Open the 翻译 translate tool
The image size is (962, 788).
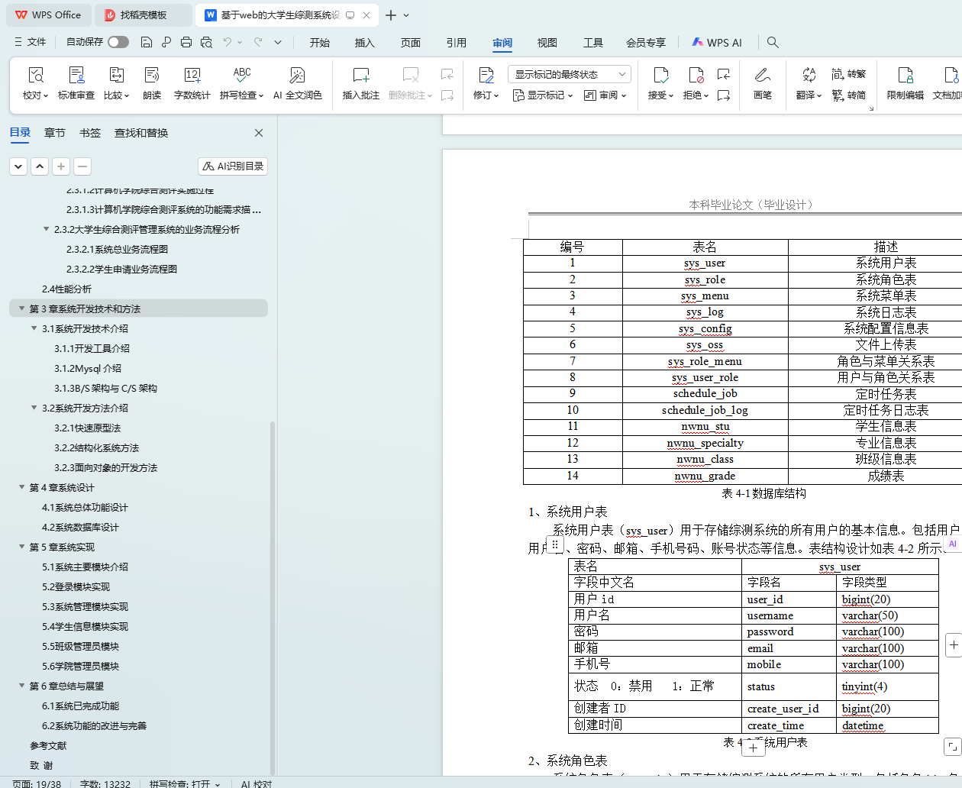(x=808, y=82)
